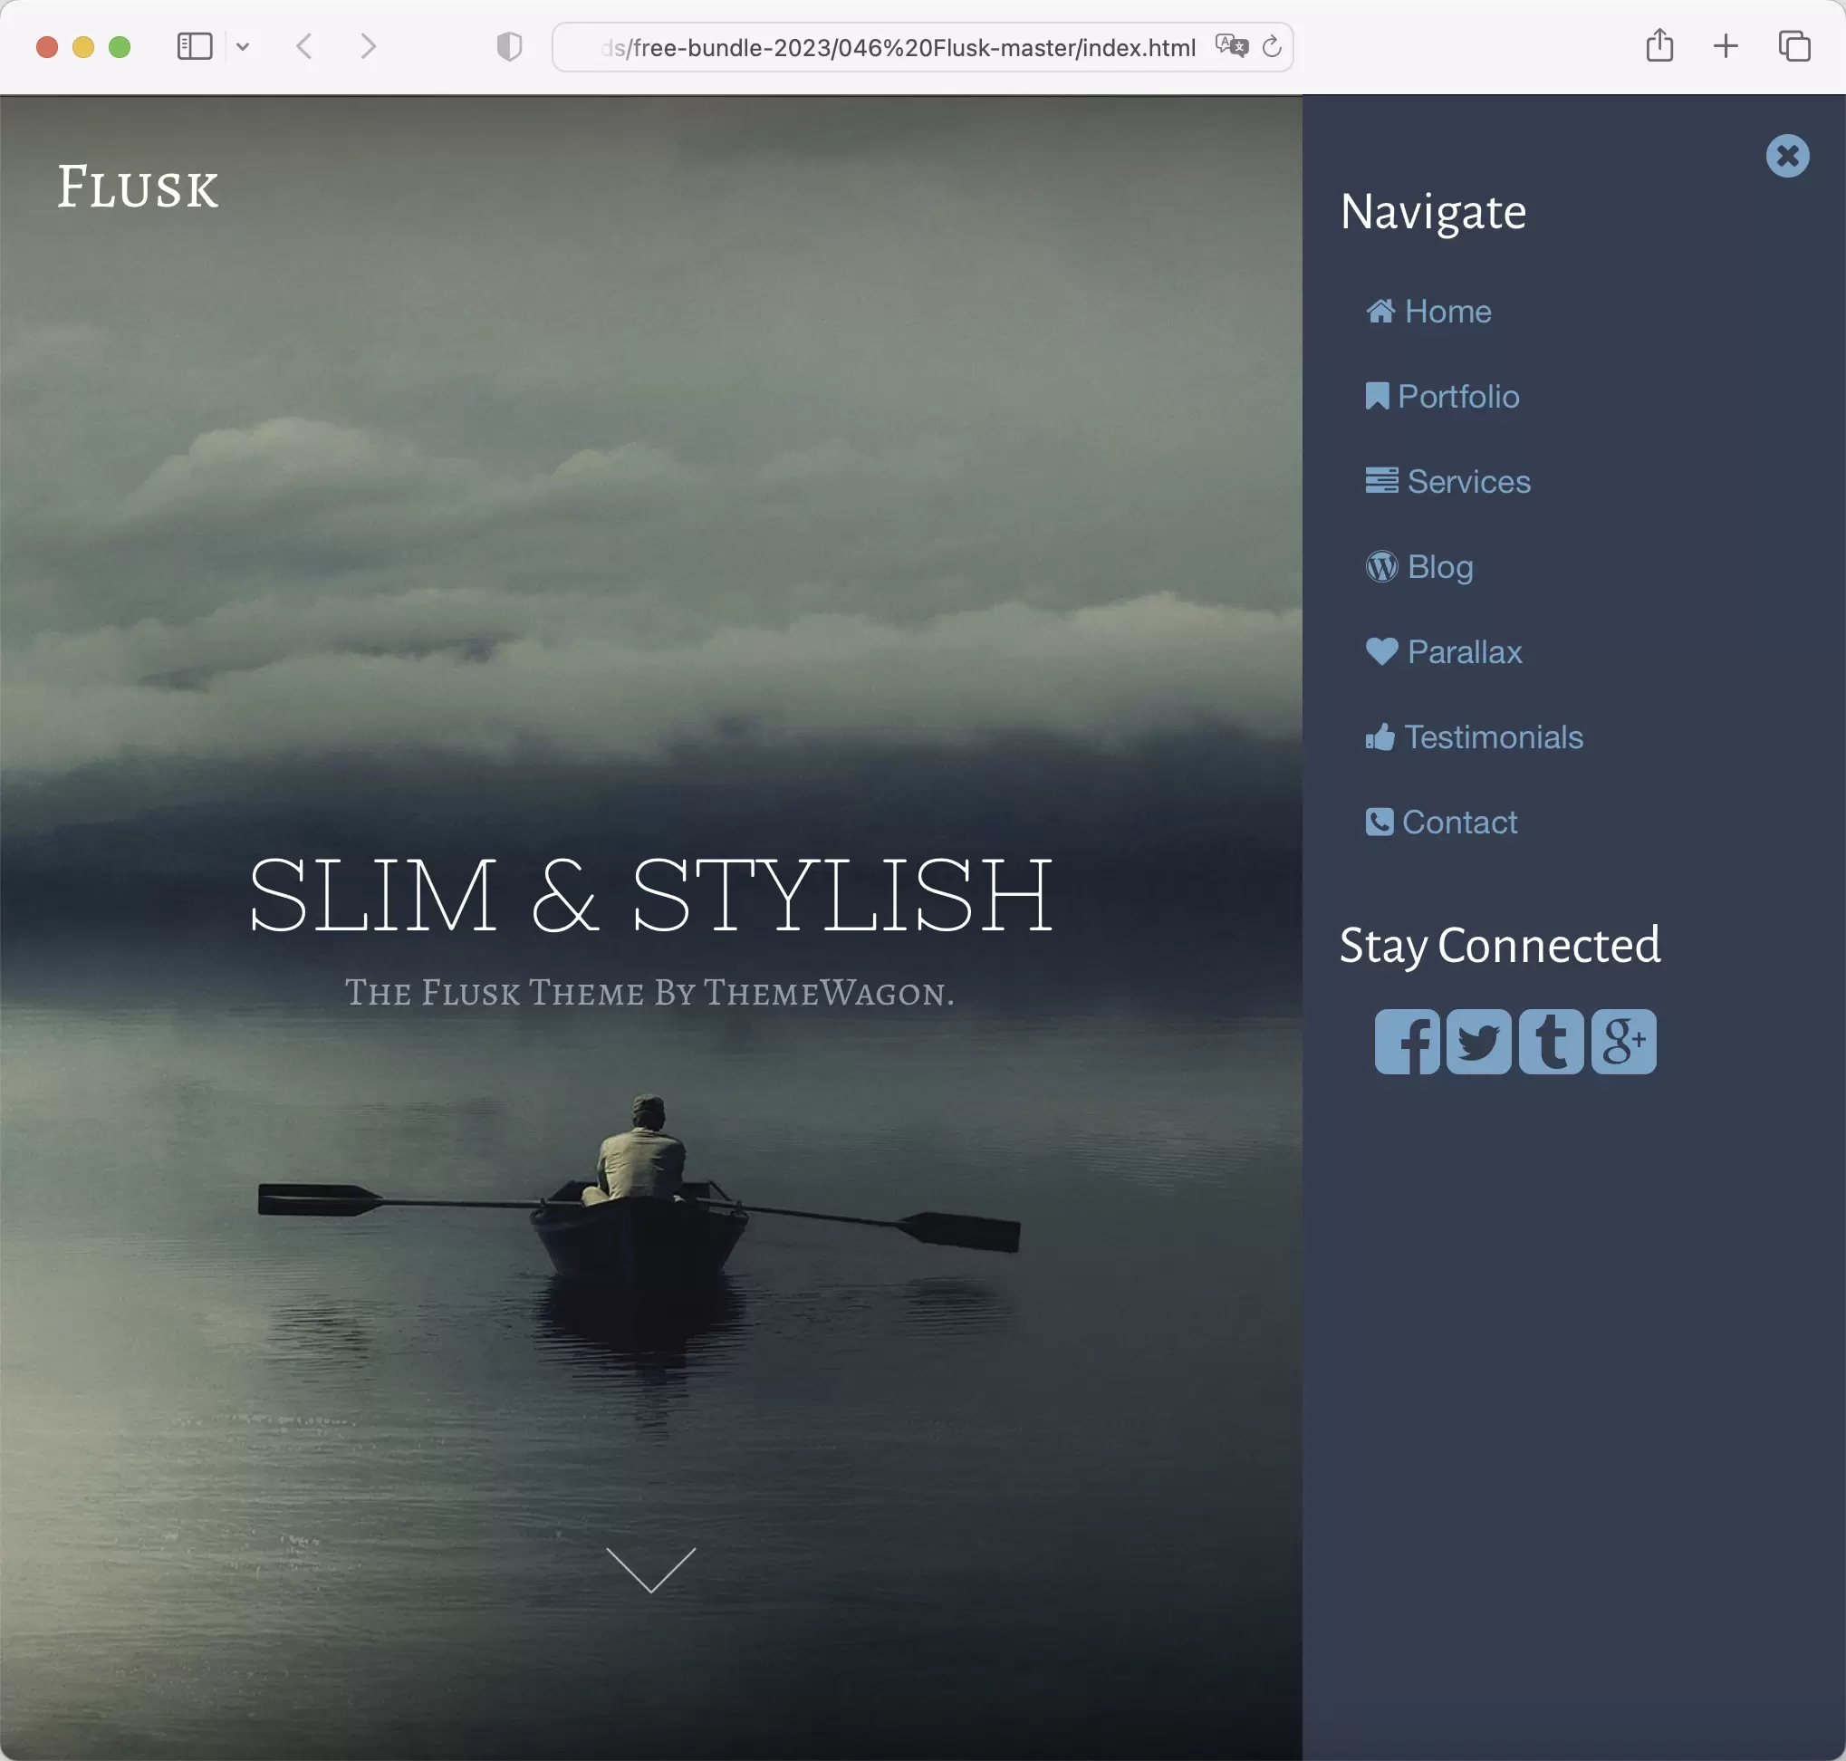The height and width of the screenshot is (1761, 1846).
Task: Click the Home navigation icon
Action: [x=1380, y=310]
